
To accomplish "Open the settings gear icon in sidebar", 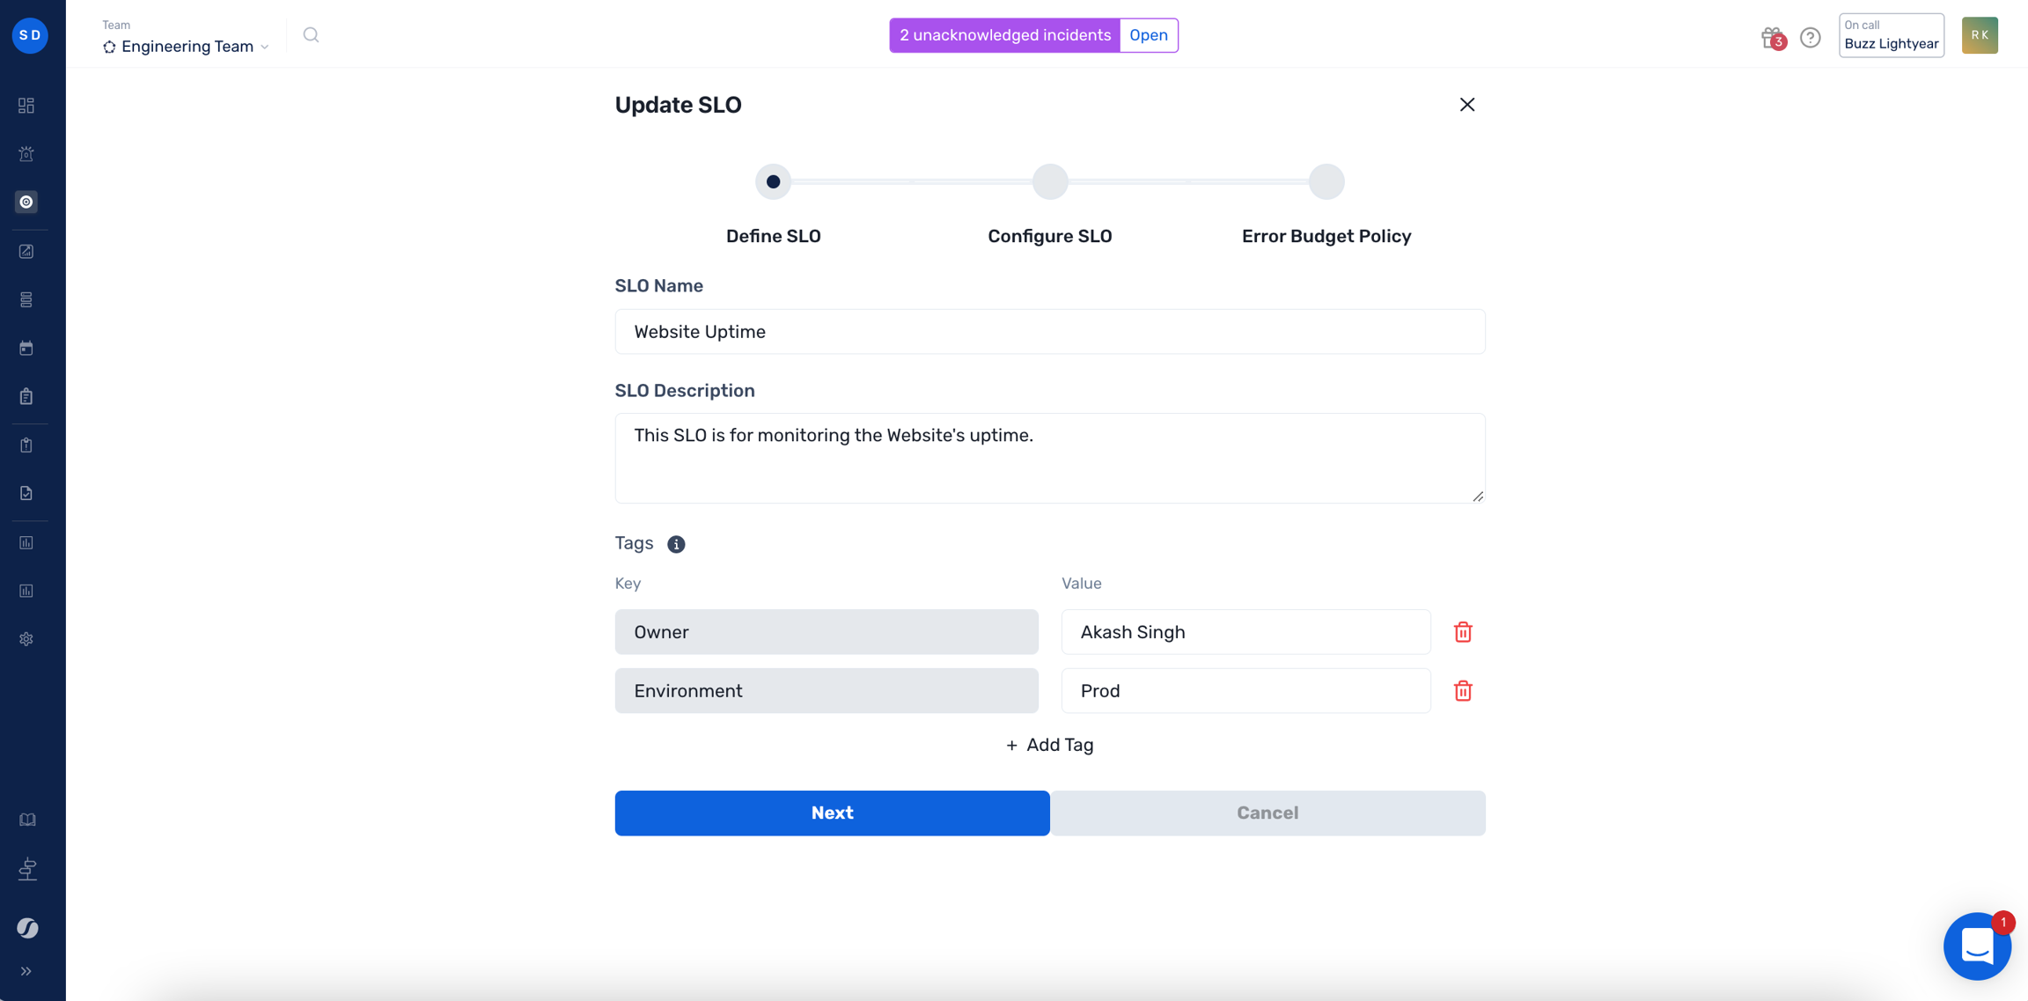I will 26,640.
